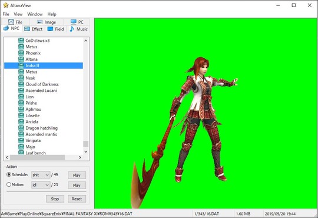This screenshot has width=318, height=218.
Task: Switch to the Effect tab
Action: 34,29
